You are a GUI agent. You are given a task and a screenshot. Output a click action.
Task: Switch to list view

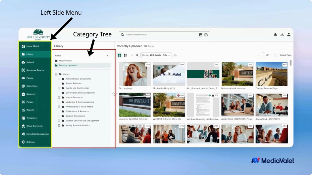point(125,55)
